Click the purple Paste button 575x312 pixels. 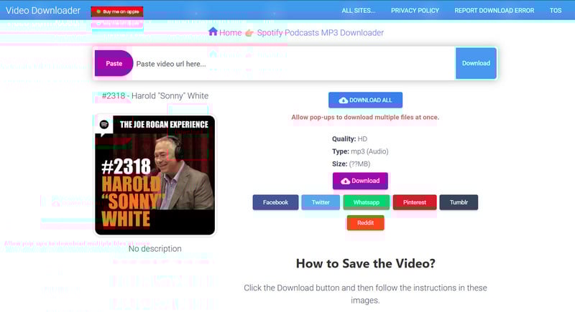click(x=114, y=63)
